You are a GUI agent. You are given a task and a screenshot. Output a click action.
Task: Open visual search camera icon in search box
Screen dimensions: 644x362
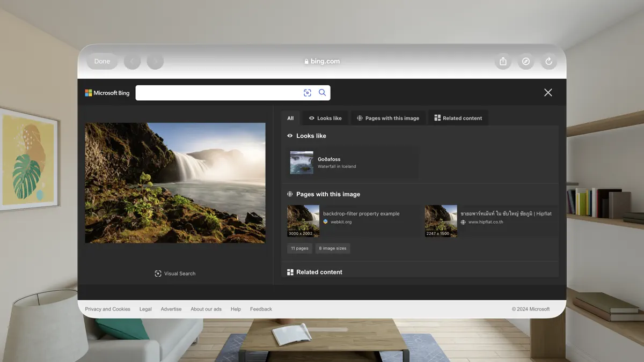[x=308, y=93]
